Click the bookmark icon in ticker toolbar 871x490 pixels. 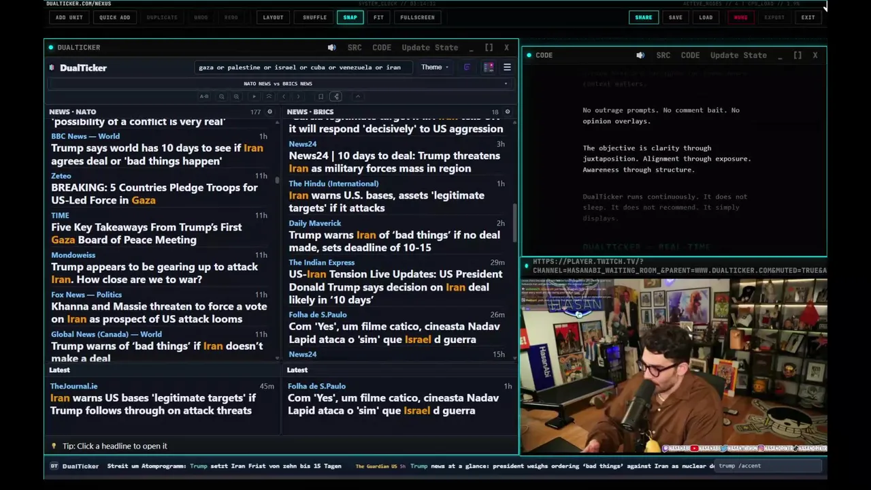(321, 97)
